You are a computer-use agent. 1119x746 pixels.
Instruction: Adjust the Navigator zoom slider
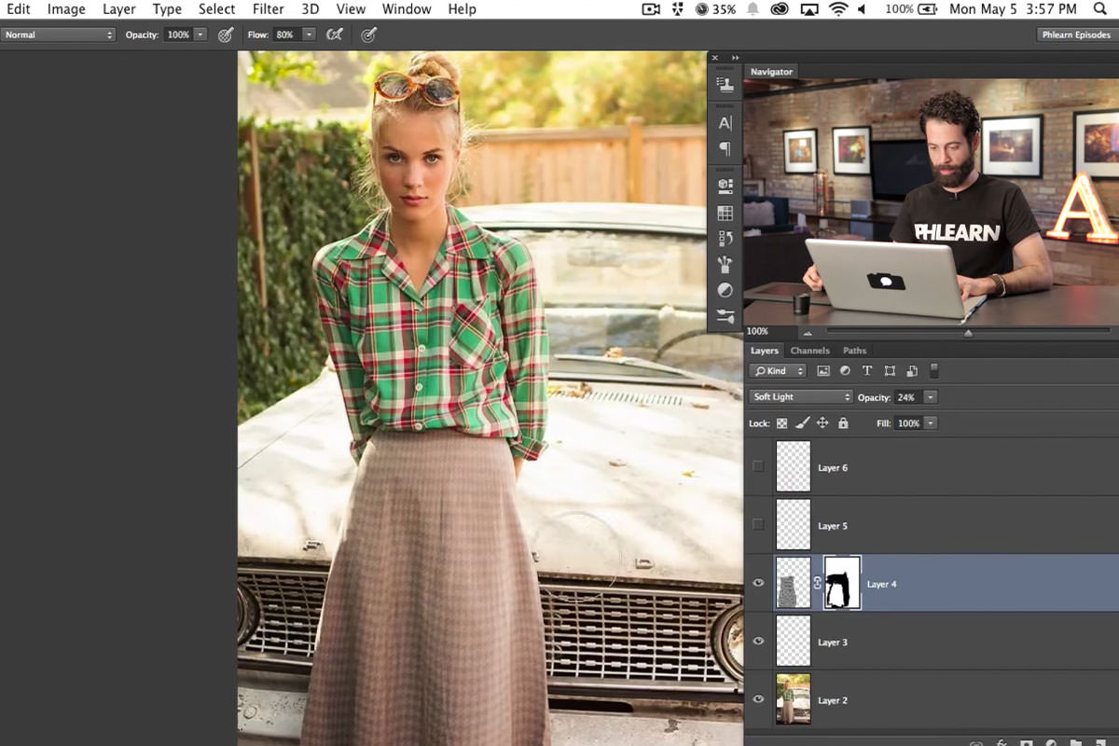[968, 331]
